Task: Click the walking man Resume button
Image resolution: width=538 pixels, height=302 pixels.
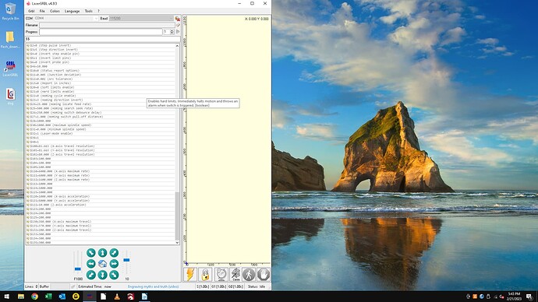Action: pos(249,275)
